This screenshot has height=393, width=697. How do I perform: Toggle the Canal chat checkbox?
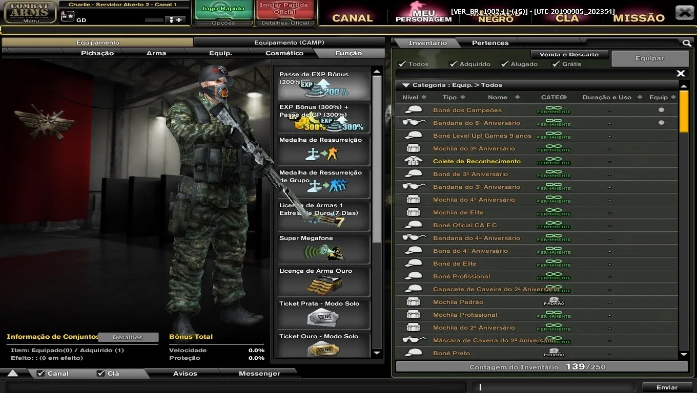pos(41,374)
